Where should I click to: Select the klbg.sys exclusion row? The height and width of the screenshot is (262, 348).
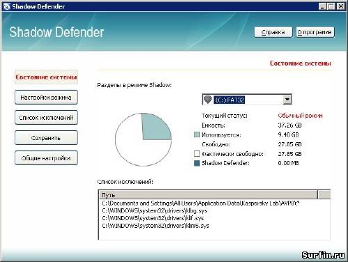pos(155,210)
